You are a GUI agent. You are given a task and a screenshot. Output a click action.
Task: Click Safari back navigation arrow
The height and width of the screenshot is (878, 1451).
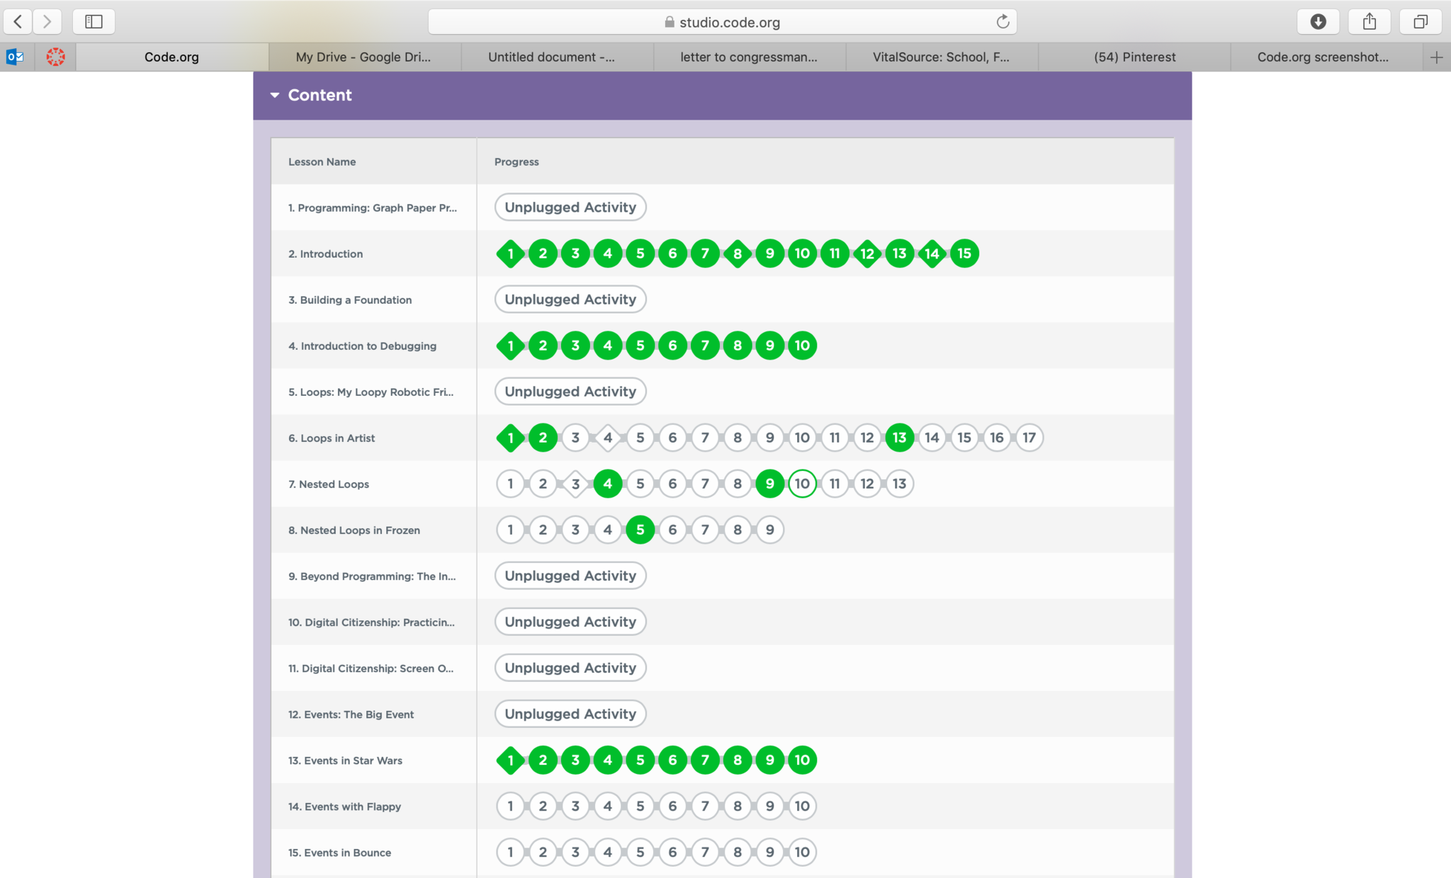[18, 22]
